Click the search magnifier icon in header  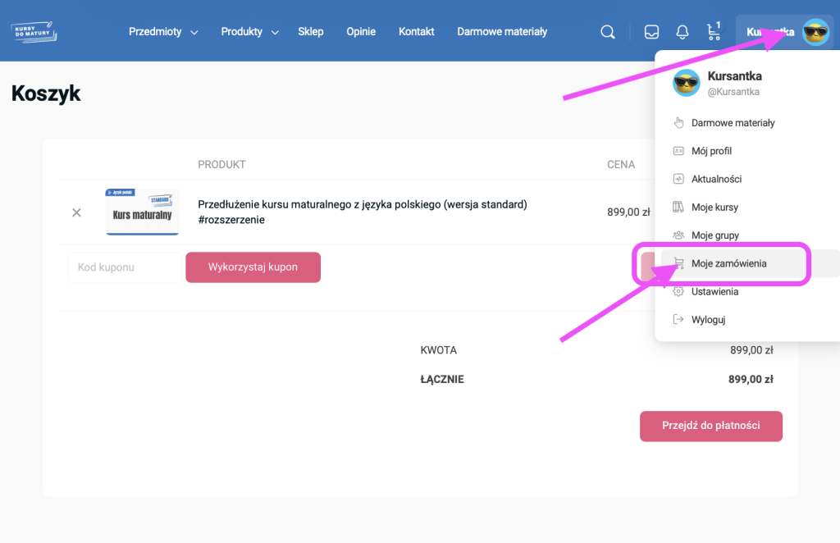[x=608, y=32]
